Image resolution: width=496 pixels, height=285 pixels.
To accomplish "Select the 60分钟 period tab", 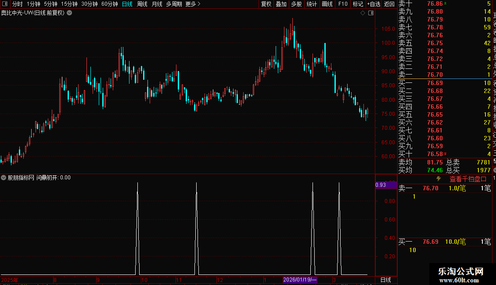I will click(x=110, y=4).
